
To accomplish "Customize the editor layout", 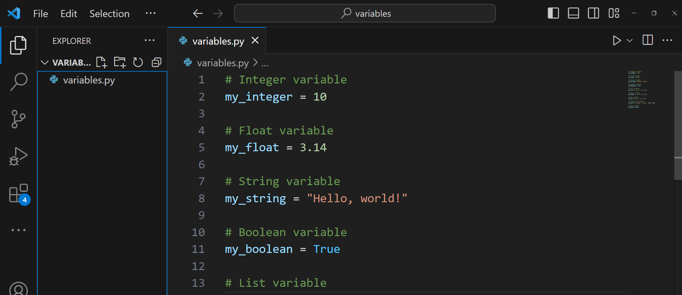I will (x=614, y=13).
